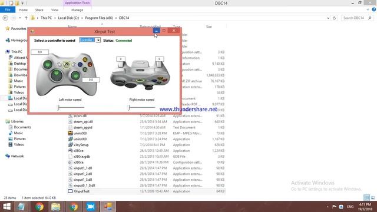377x212 pixels.
Task: Open the taskbar clock and date
Action: click(365, 207)
